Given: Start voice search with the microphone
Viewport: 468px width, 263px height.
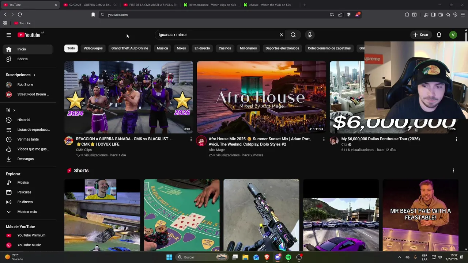Looking at the screenshot, I should (x=310, y=35).
